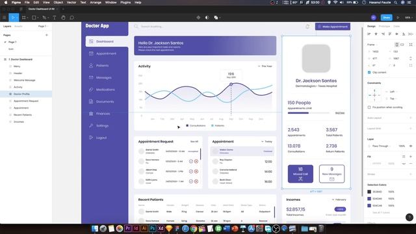Open the Frame type dropdown
The image size is (416, 234).
(x=372, y=45)
